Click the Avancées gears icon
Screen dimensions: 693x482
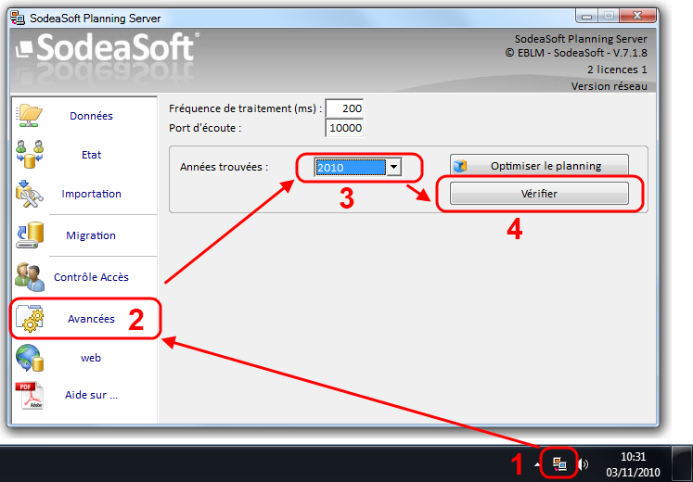tap(30, 318)
